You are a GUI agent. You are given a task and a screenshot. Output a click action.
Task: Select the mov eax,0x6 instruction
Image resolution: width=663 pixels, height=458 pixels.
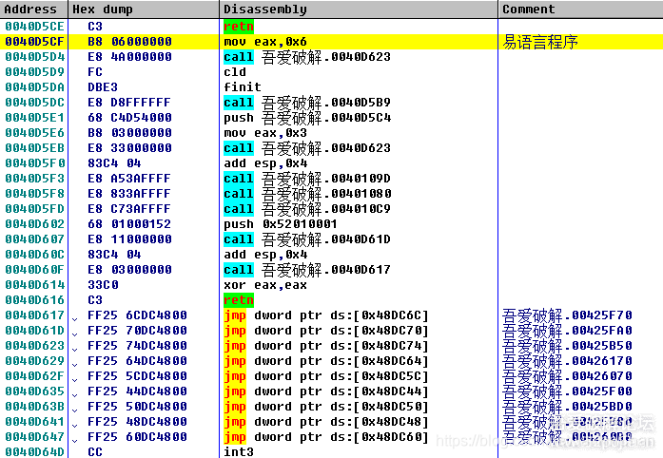265,42
